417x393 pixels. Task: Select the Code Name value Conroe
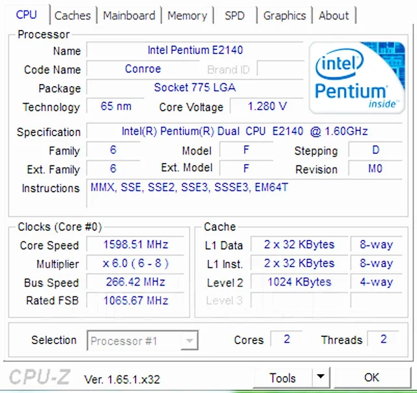143,69
